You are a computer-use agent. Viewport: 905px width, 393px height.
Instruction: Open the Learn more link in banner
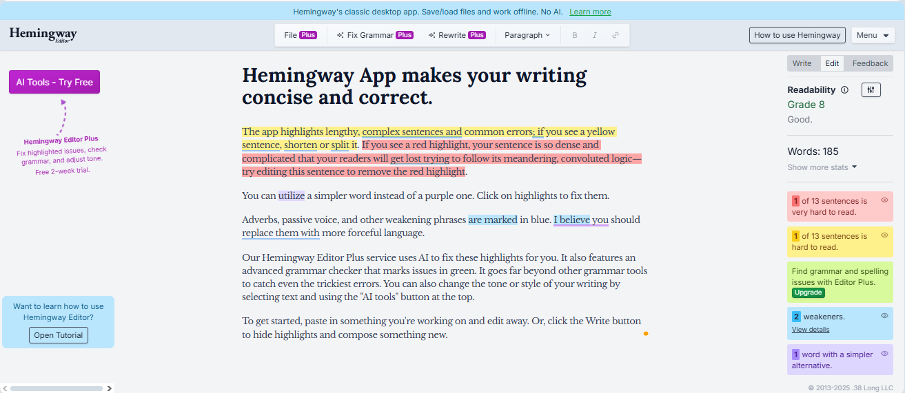pos(590,12)
